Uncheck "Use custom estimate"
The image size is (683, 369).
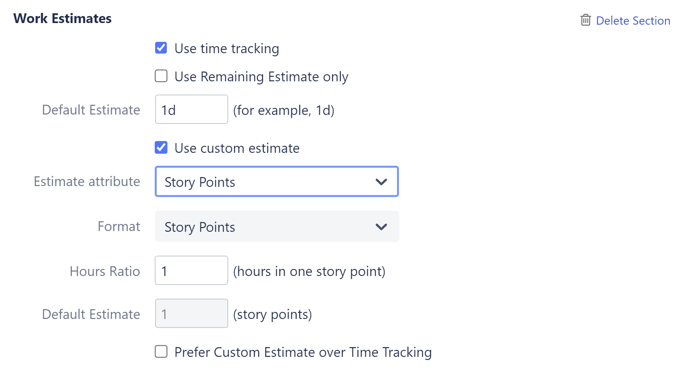tap(161, 148)
